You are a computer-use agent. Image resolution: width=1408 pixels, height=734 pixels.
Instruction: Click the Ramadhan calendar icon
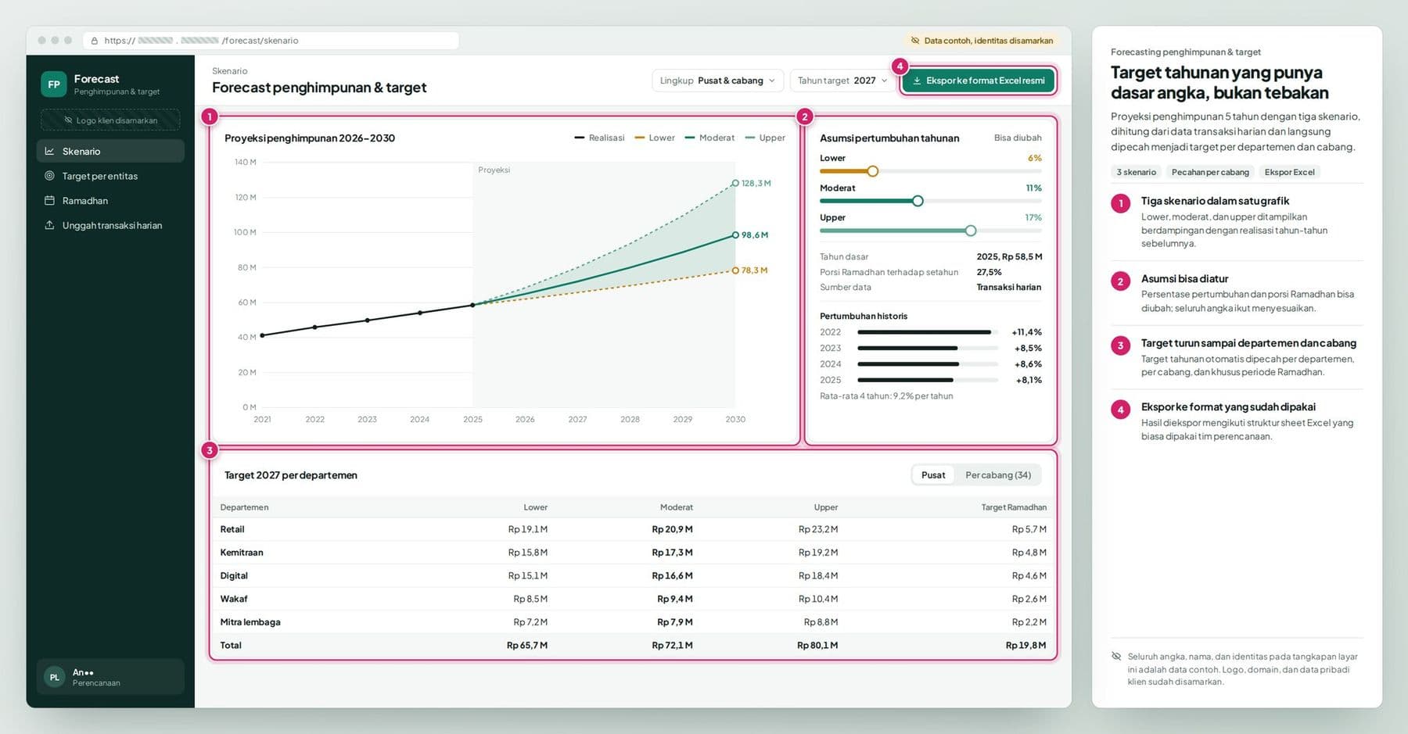pos(49,201)
